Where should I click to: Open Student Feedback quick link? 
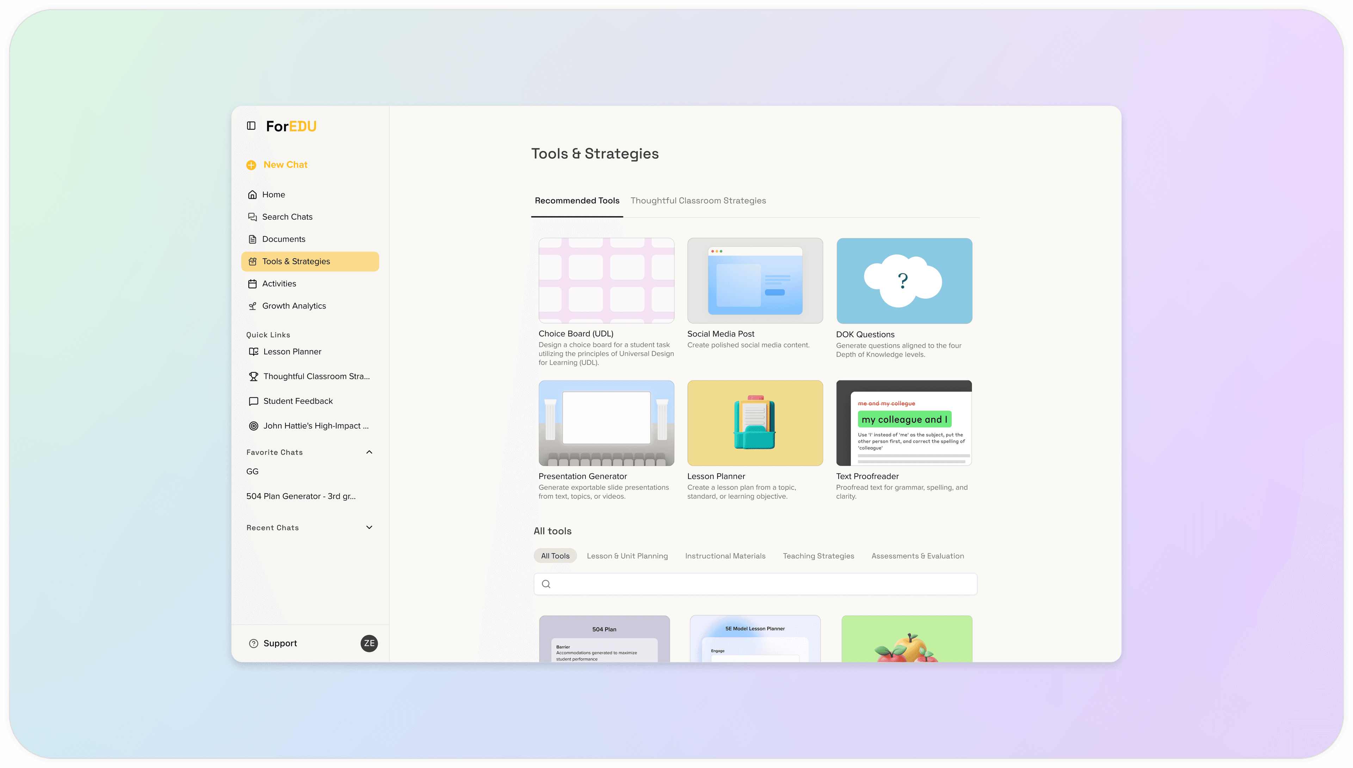297,400
